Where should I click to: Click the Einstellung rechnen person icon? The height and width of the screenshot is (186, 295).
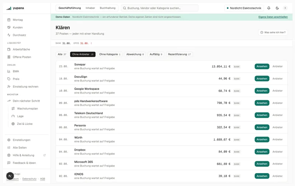point(9,87)
